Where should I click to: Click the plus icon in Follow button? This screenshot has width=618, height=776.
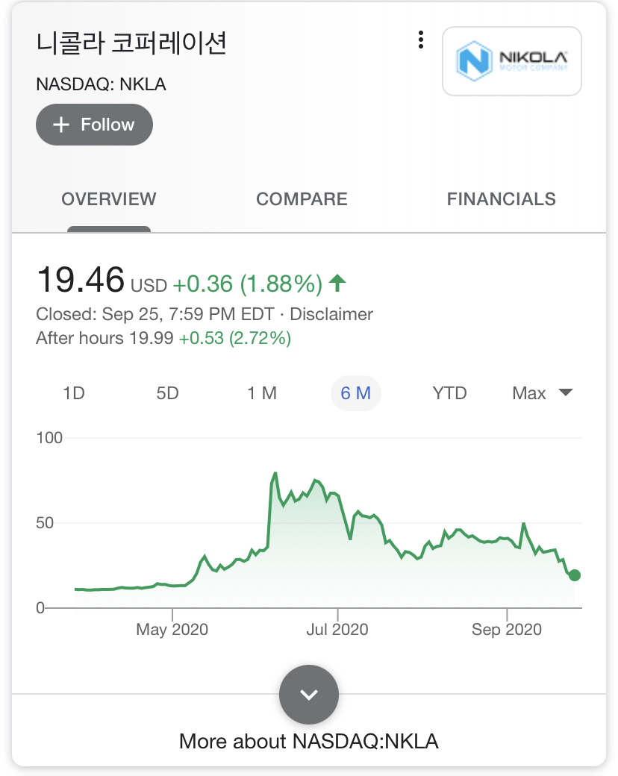coord(61,125)
